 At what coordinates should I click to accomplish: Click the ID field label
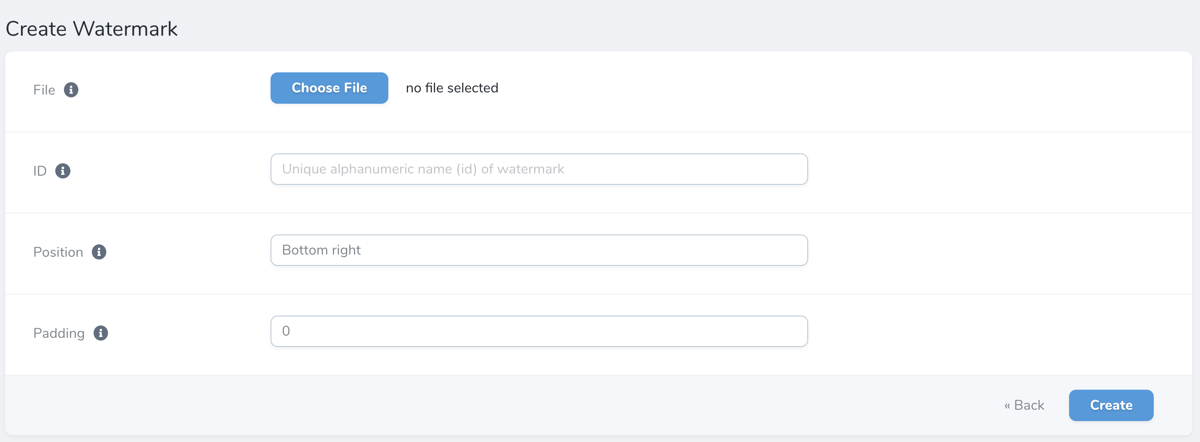(40, 171)
